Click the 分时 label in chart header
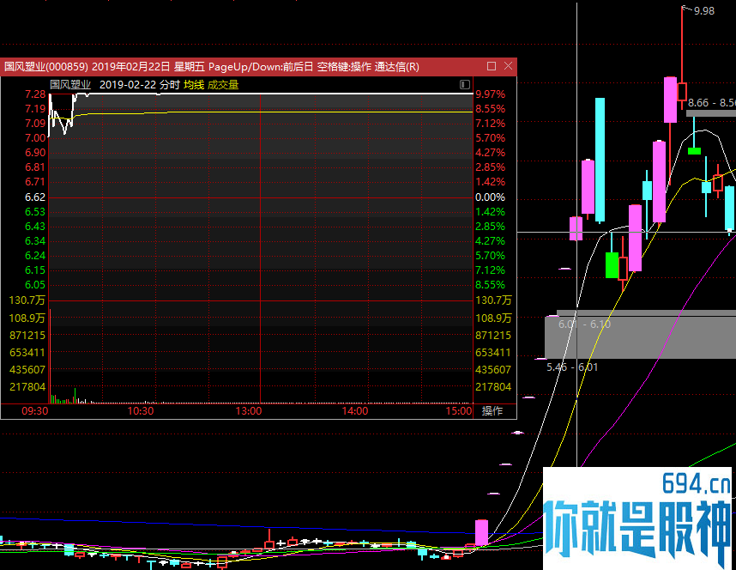 [x=170, y=85]
